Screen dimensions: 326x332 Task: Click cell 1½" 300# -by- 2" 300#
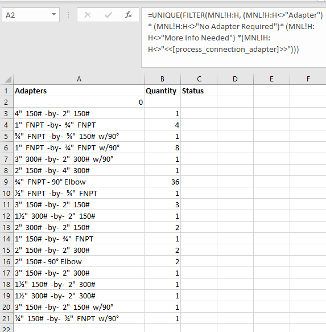coord(79,296)
